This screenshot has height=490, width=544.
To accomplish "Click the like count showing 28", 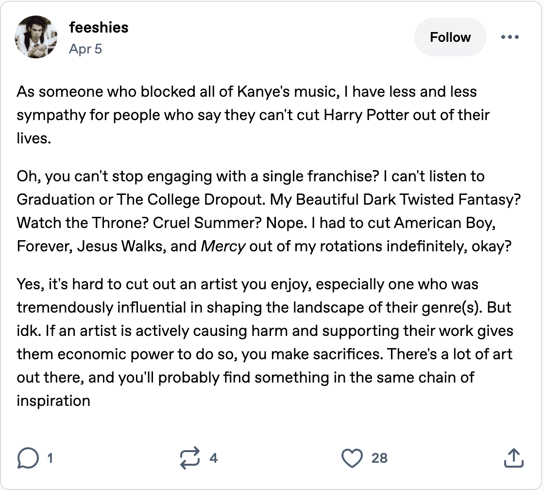I will click(x=379, y=458).
